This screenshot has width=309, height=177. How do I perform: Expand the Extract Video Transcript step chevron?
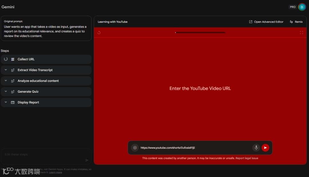(x=6, y=70)
